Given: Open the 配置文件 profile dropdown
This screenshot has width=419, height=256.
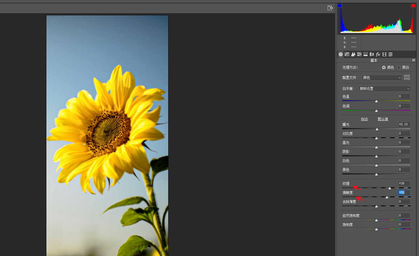Looking at the screenshot, I should 382,78.
